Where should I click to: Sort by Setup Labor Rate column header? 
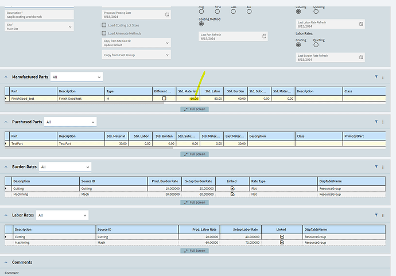(x=240, y=230)
